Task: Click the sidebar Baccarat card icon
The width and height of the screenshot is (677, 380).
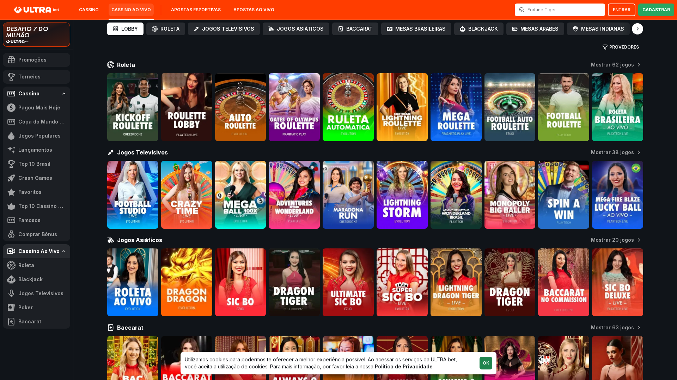Action: [11, 322]
